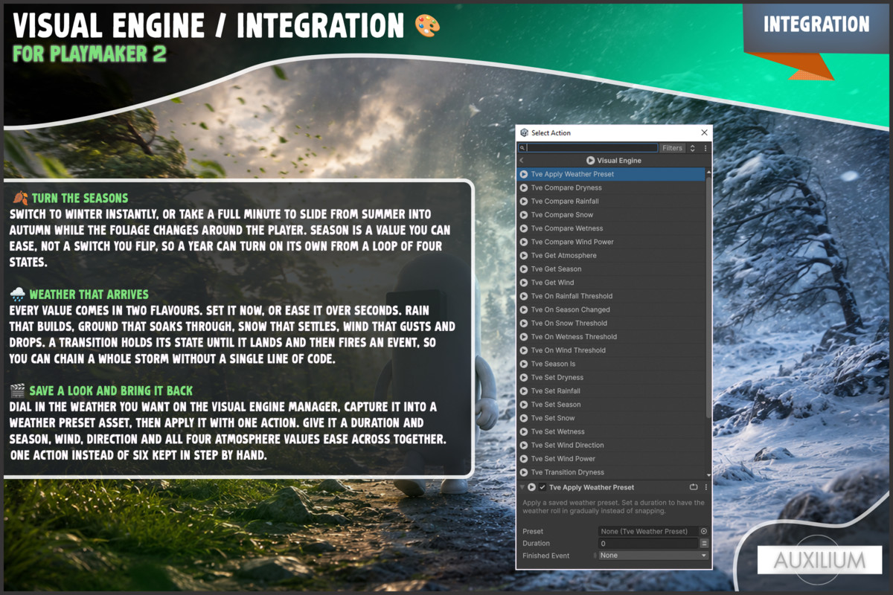Select Tve Apply Weather Preset in the list

(610, 174)
